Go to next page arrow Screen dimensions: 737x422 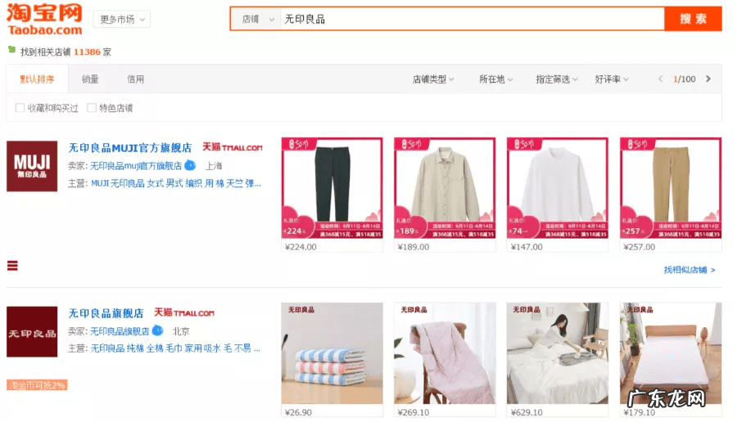(708, 79)
